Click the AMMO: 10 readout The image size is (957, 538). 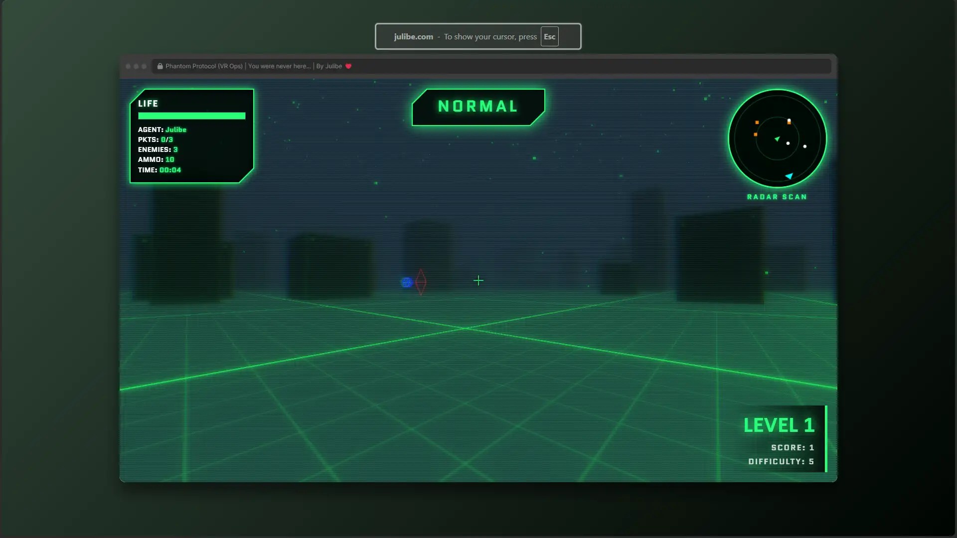tap(156, 159)
